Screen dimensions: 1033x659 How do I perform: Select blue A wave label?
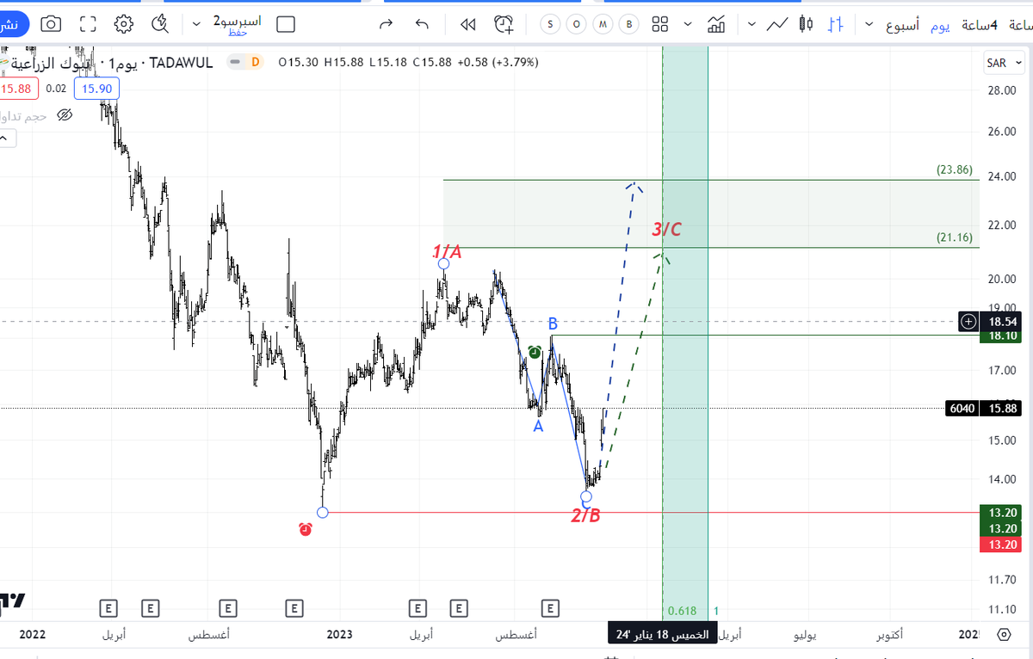pyautogui.click(x=538, y=426)
